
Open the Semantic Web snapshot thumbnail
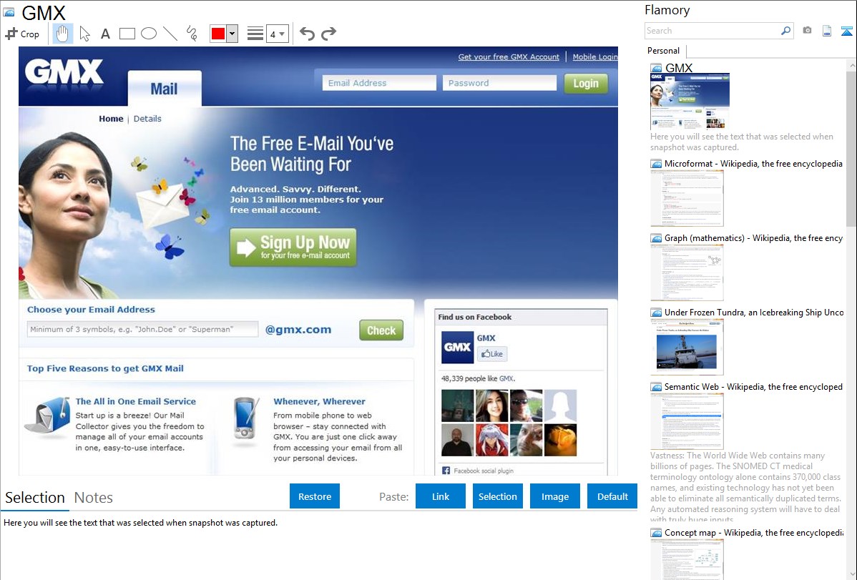[x=687, y=421]
